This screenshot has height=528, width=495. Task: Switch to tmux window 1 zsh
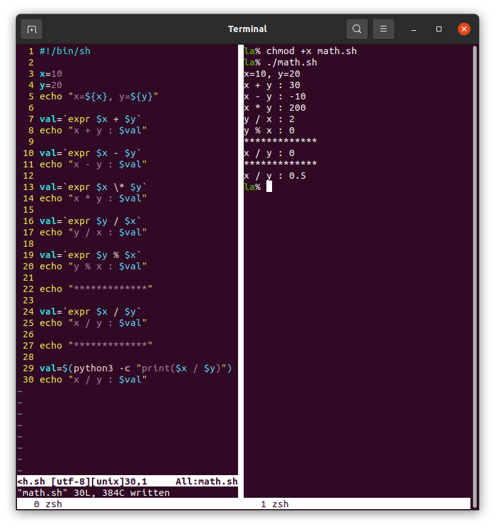(x=275, y=504)
